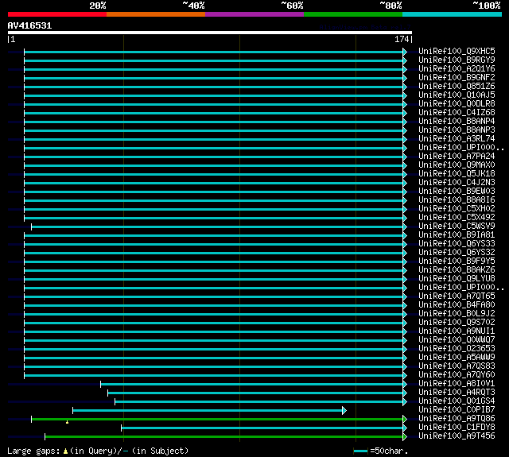This screenshot has height=457, width=509.
Task: Click the green arrowhead of the A9T456 alignment
Action: (x=405, y=437)
